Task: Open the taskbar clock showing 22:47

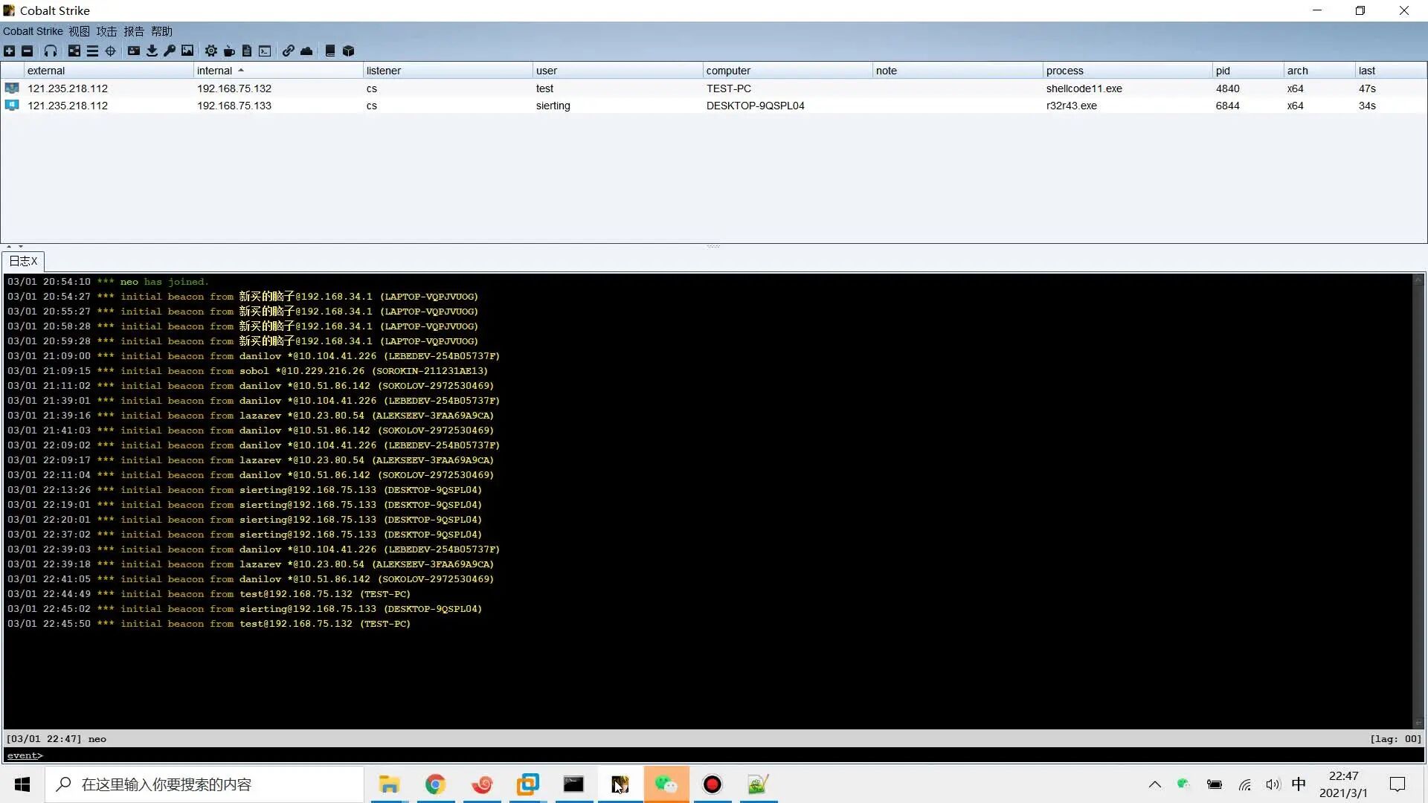Action: (1343, 784)
